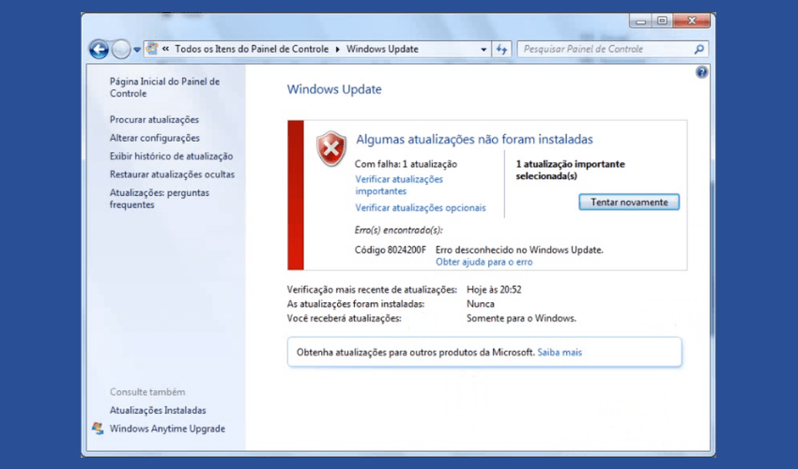Viewport: 798px width, 469px height.
Task: Click the Refresh button beside address bar
Action: click(x=502, y=50)
